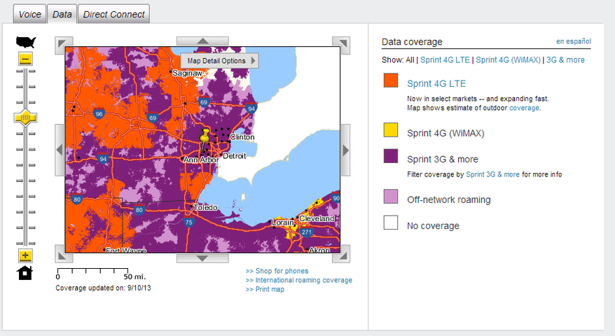This screenshot has height=336, width=615.
Task: Filter by 3G & more link
Action: click(565, 60)
